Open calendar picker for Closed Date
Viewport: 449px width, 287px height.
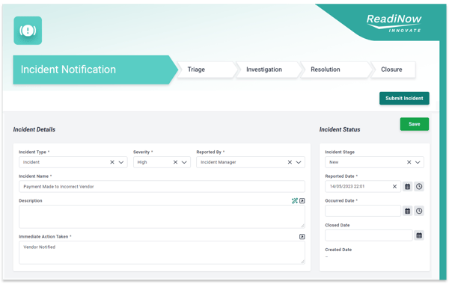click(419, 235)
